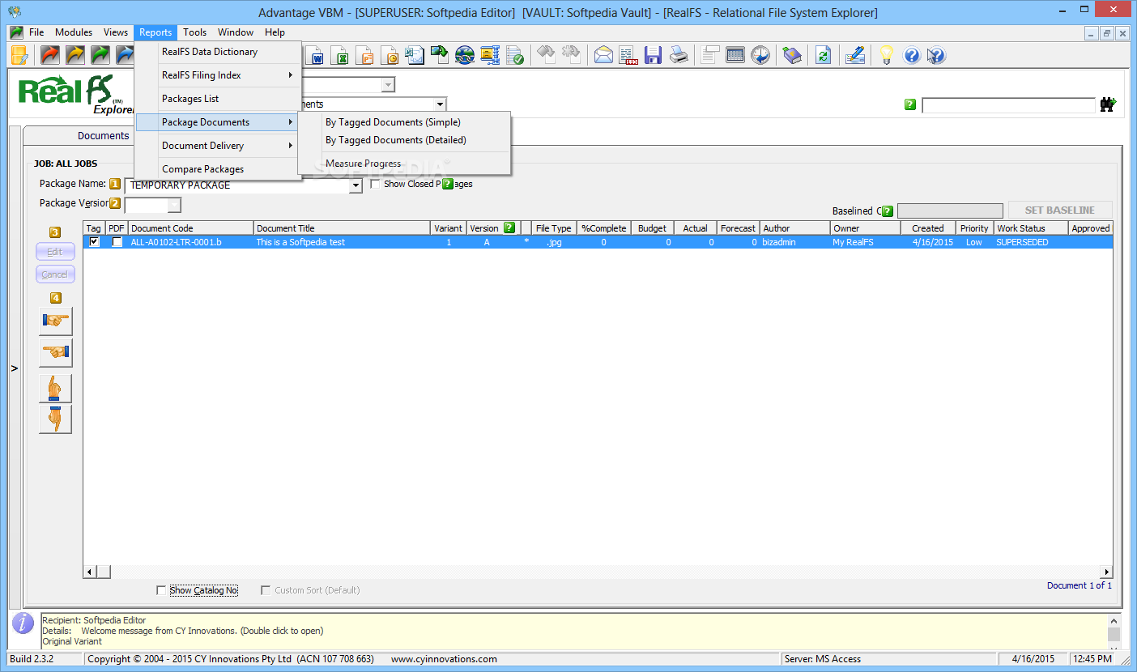Click the hand pointing left button

[55, 353]
